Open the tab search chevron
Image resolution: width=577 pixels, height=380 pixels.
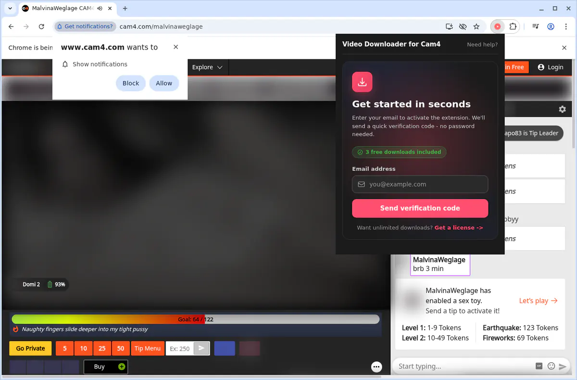tap(10, 8)
